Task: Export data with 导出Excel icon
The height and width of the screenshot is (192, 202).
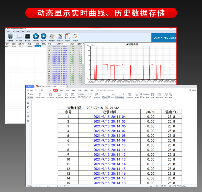Action: tap(60, 37)
